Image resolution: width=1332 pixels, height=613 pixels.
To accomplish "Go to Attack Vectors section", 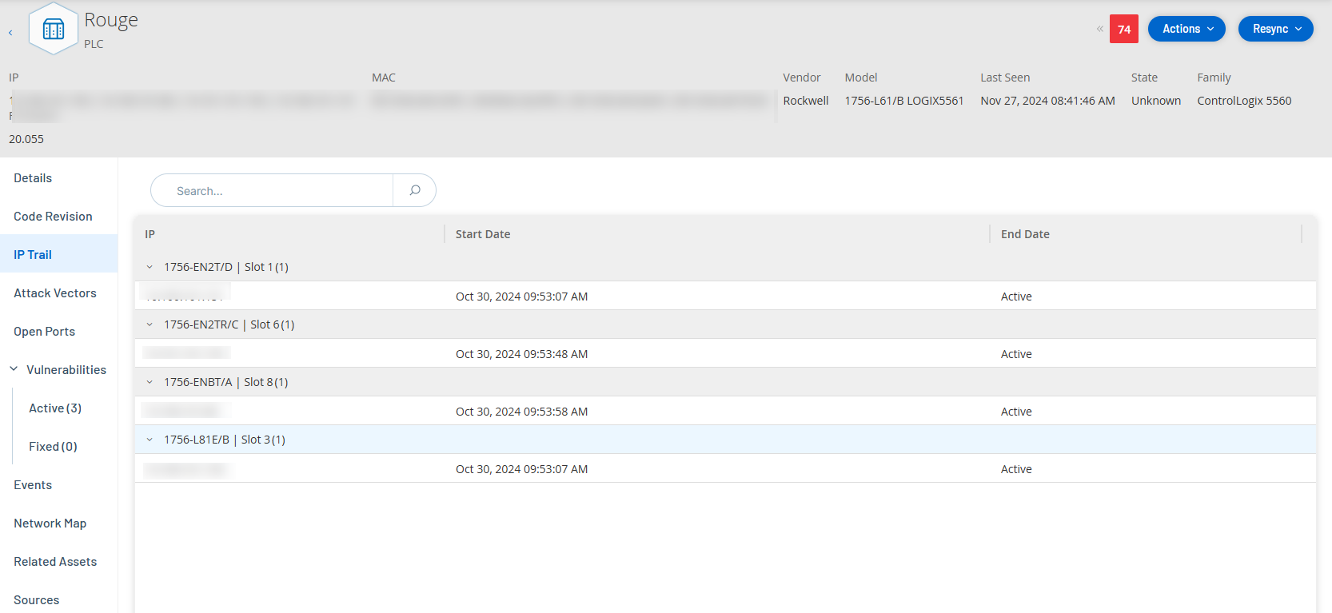I will [55, 293].
